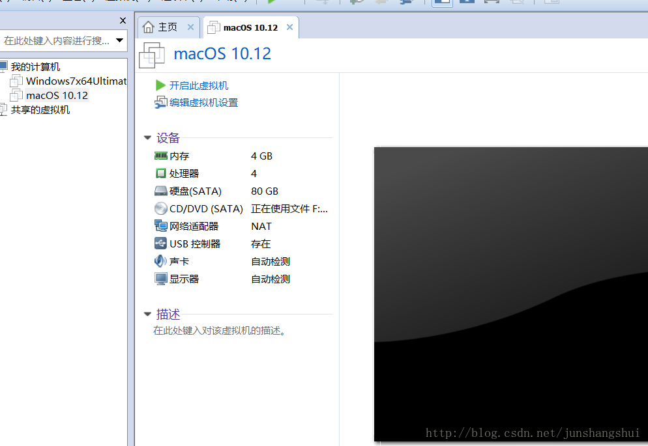648x446 pixels.
Task: Click the description field 在此处键入对该虚拟机的描述
Action: (220, 331)
